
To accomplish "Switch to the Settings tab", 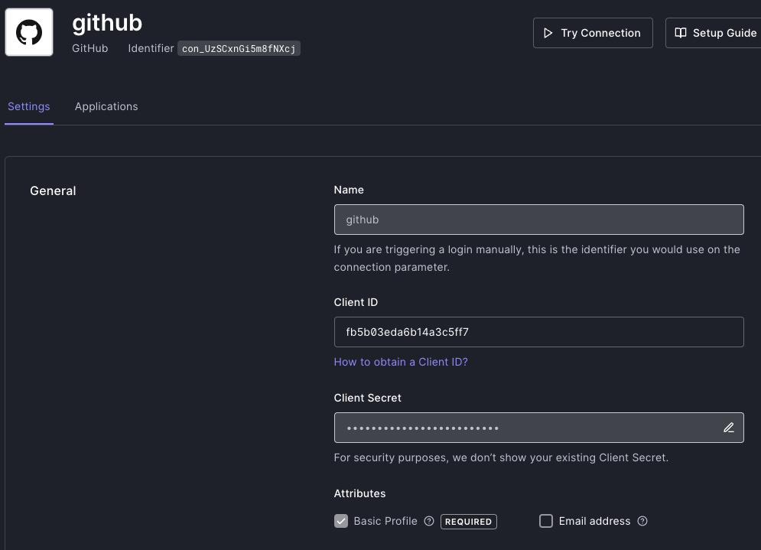I will pyautogui.click(x=29, y=106).
